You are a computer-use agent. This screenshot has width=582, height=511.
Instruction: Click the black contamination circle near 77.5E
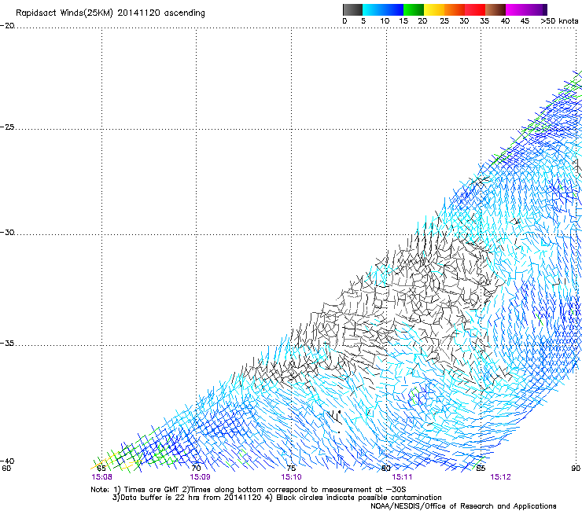[339, 411]
